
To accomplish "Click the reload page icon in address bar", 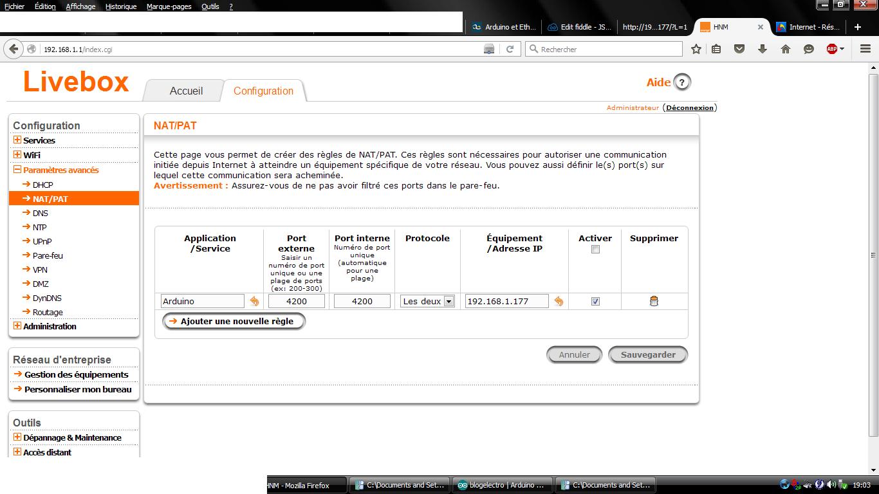I will click(510, 49).
